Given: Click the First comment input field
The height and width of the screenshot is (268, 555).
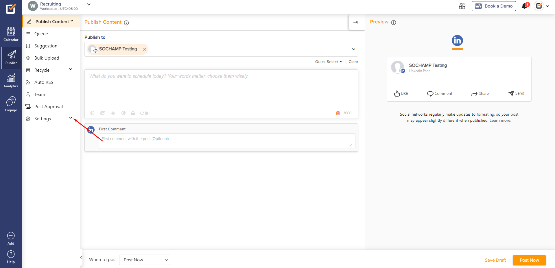Looking at the screenshot, I should click(227, 141).
